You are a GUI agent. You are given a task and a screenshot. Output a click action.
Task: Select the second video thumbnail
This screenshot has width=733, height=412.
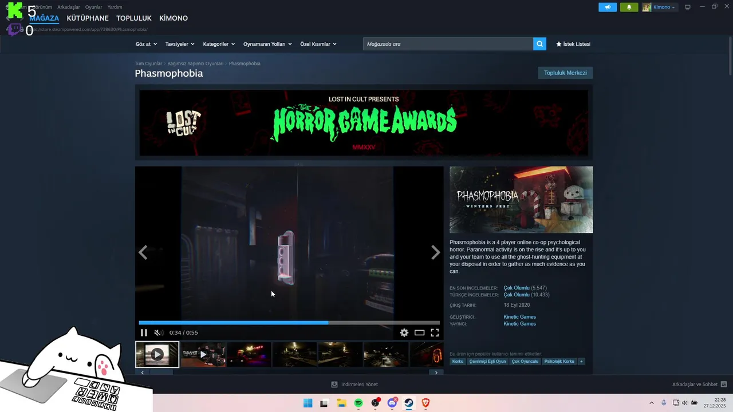pyautogui.click(x=203, y=355)
